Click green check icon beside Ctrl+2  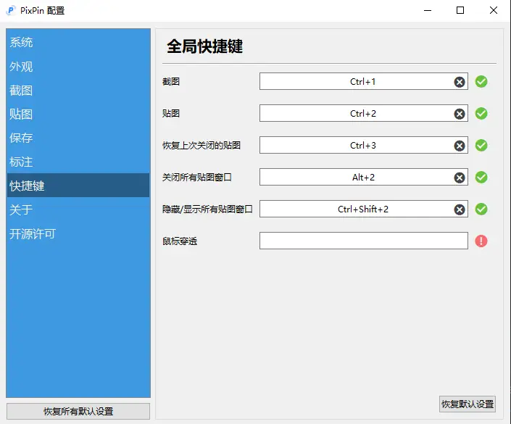pyautogui.click(x=481, y=113)
